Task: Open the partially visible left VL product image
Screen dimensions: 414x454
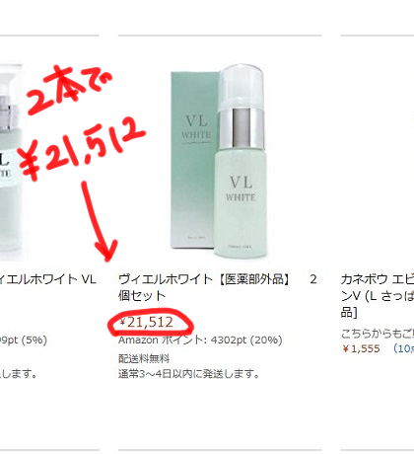Action: [11, 161]
